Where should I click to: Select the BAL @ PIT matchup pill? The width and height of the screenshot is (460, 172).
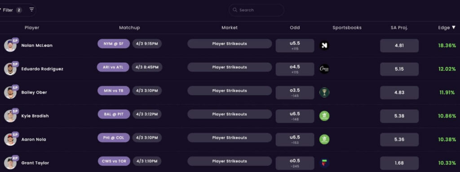(114, 114)
